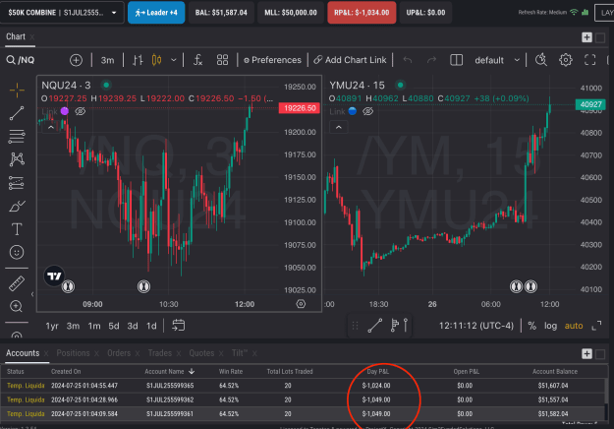
Task: Enter fullscreen chart mode
Action: 590,60
